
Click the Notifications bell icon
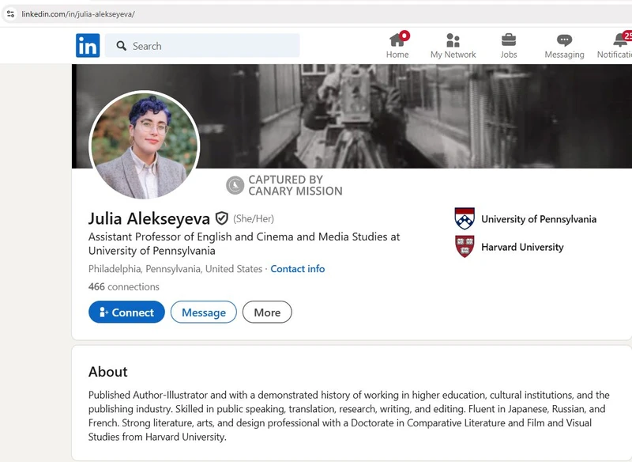pyautogui.click(x=619, y=40)
